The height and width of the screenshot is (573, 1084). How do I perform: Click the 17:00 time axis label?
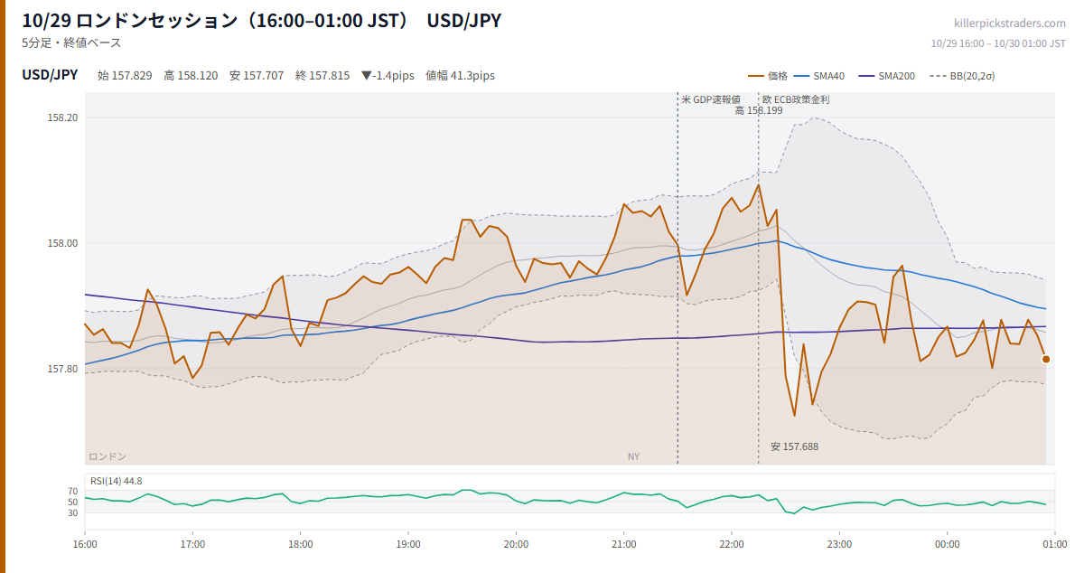click(192, 545)
